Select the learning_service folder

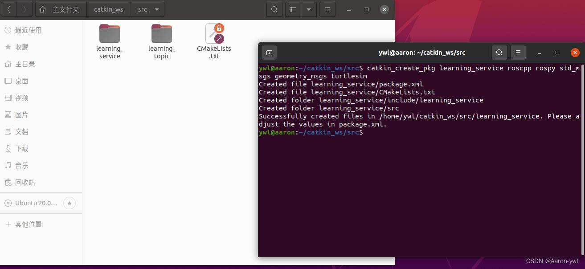[110, 42]
